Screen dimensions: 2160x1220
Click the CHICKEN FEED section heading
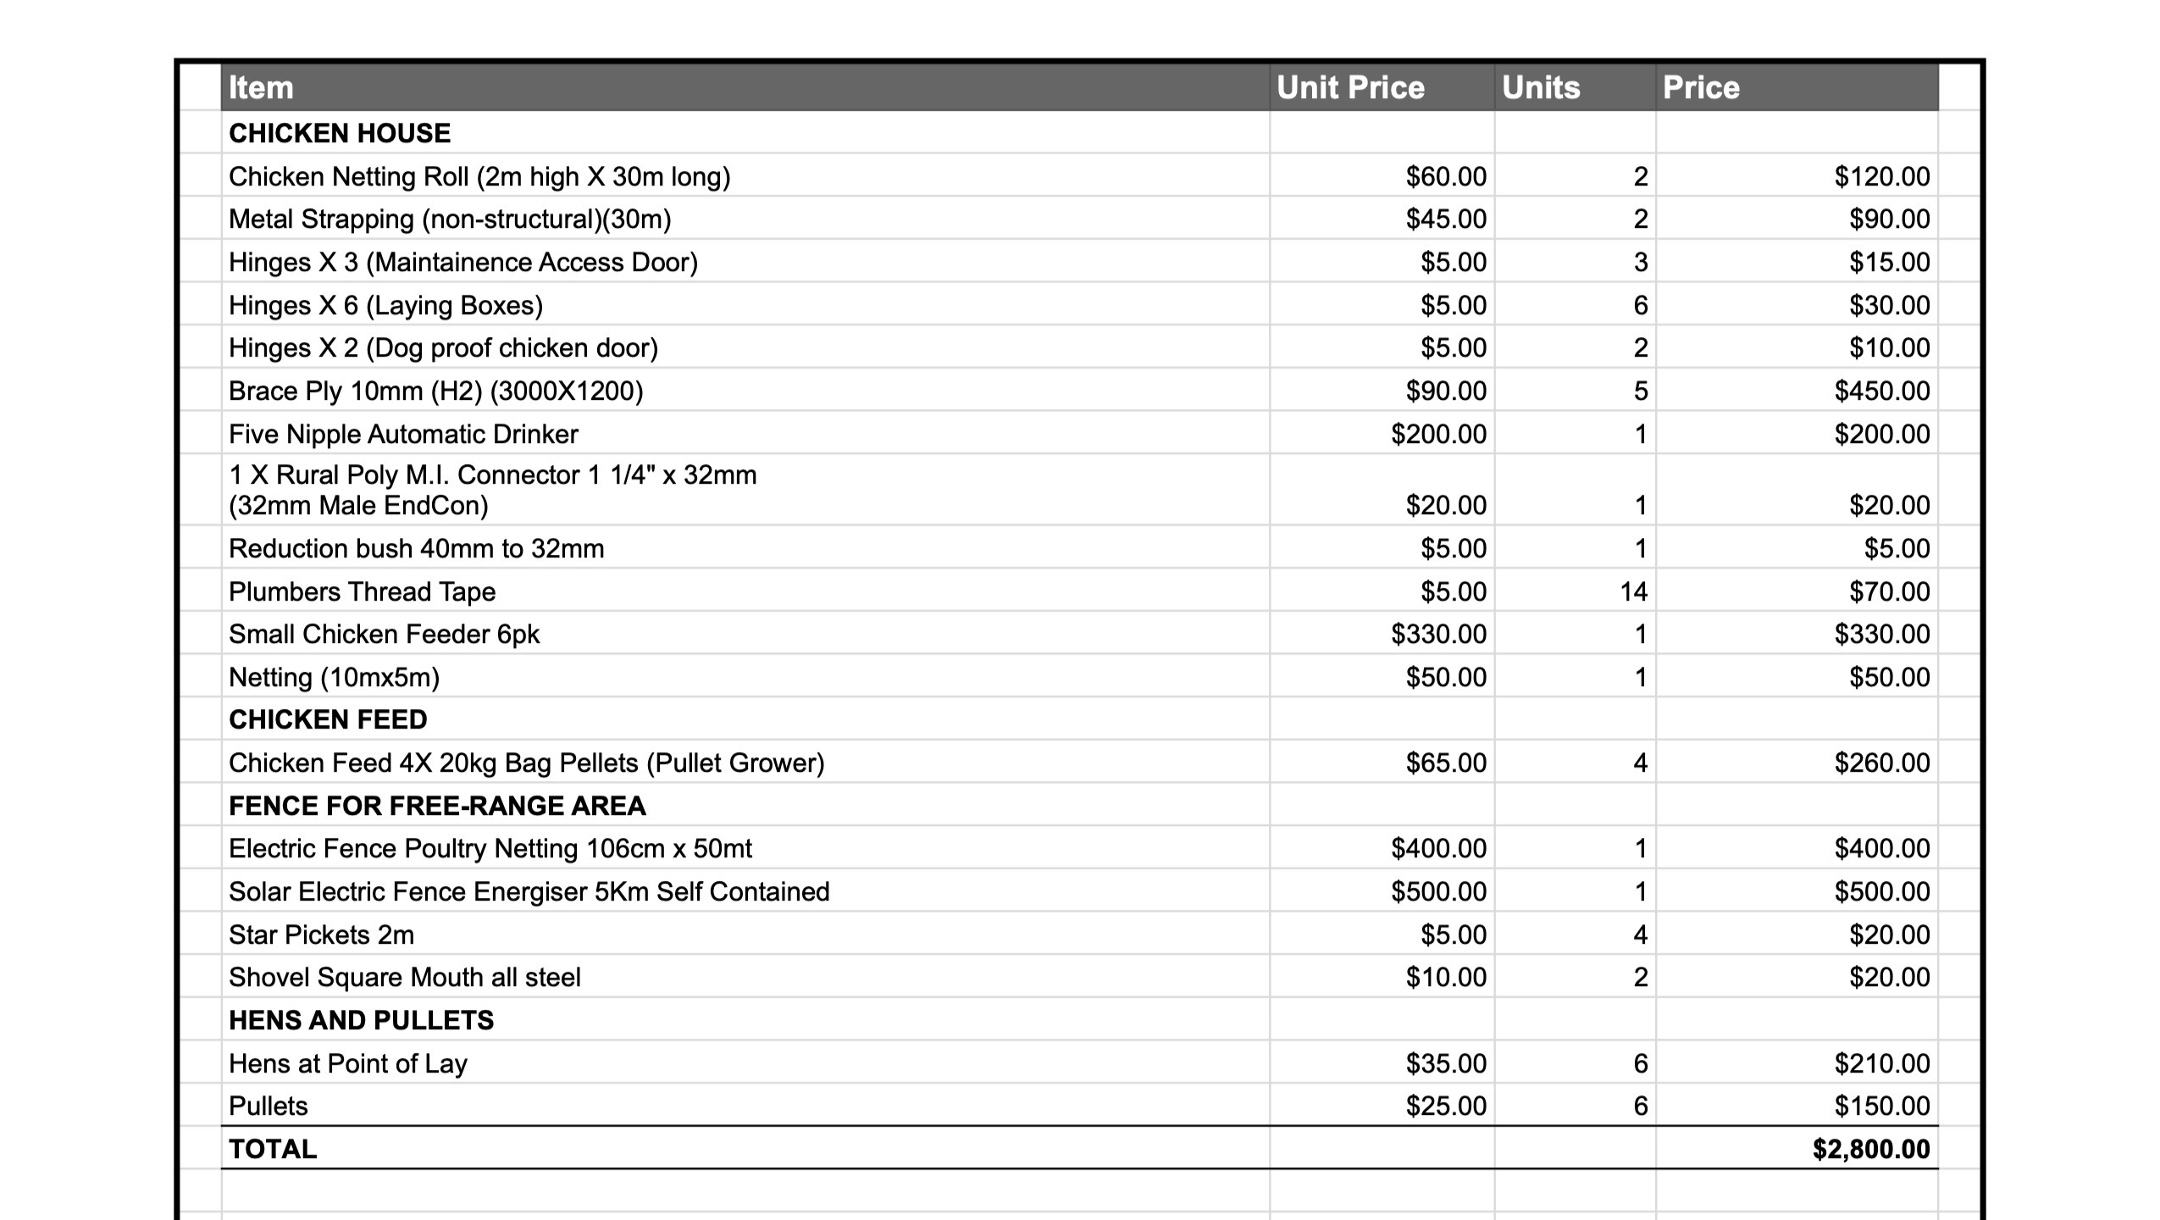328,719
